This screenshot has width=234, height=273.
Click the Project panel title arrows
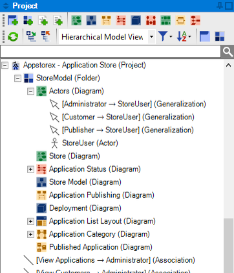click(x=6, y=6)
